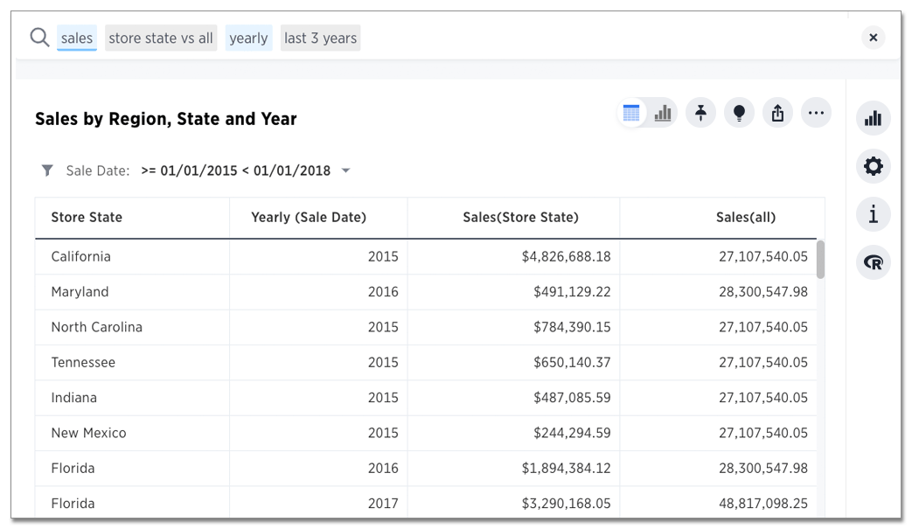The height and width of the screenshot is (529, 912).
Task: Toggle the Sale Date filter icon
Action: pos(47,171)
